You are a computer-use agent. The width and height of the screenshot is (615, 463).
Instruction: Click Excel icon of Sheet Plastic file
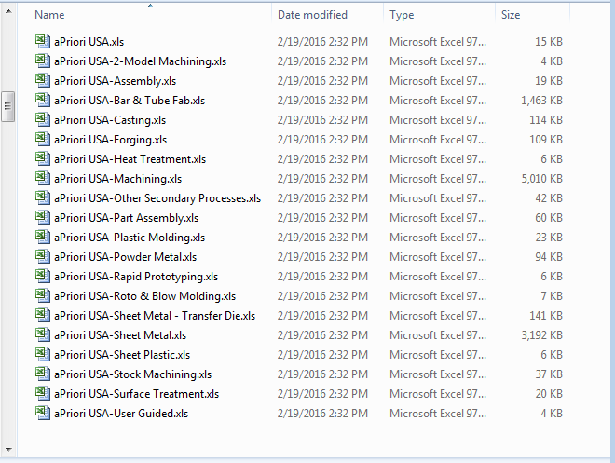pyautogui.click(x=43, y=354)
